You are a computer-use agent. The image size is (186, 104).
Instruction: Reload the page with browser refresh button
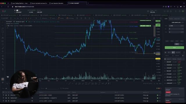click(x=8, y=7)
